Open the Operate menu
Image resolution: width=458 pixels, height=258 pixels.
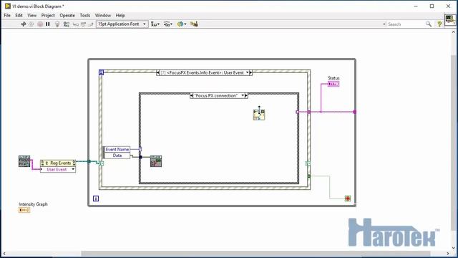[67, 15]
